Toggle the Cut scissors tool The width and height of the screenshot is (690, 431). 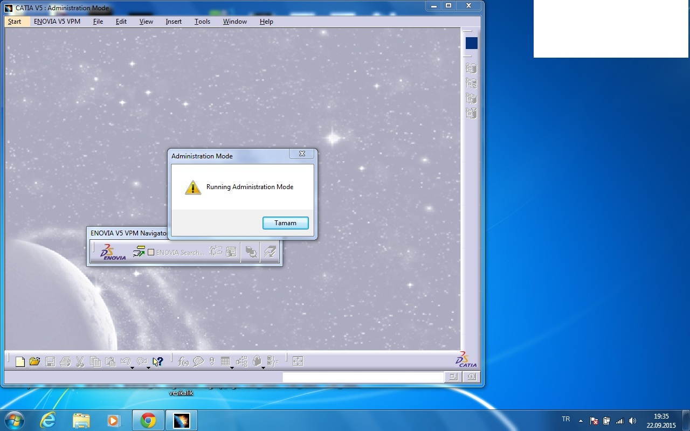click(x=80, y=361)
